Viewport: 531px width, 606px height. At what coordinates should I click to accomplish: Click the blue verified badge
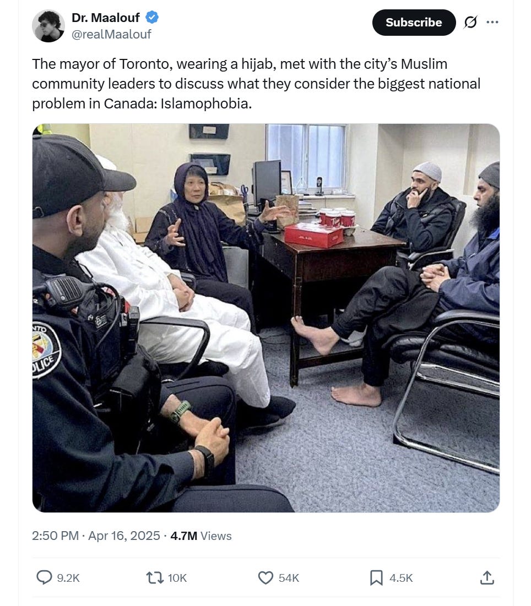(x=152, y=18)
